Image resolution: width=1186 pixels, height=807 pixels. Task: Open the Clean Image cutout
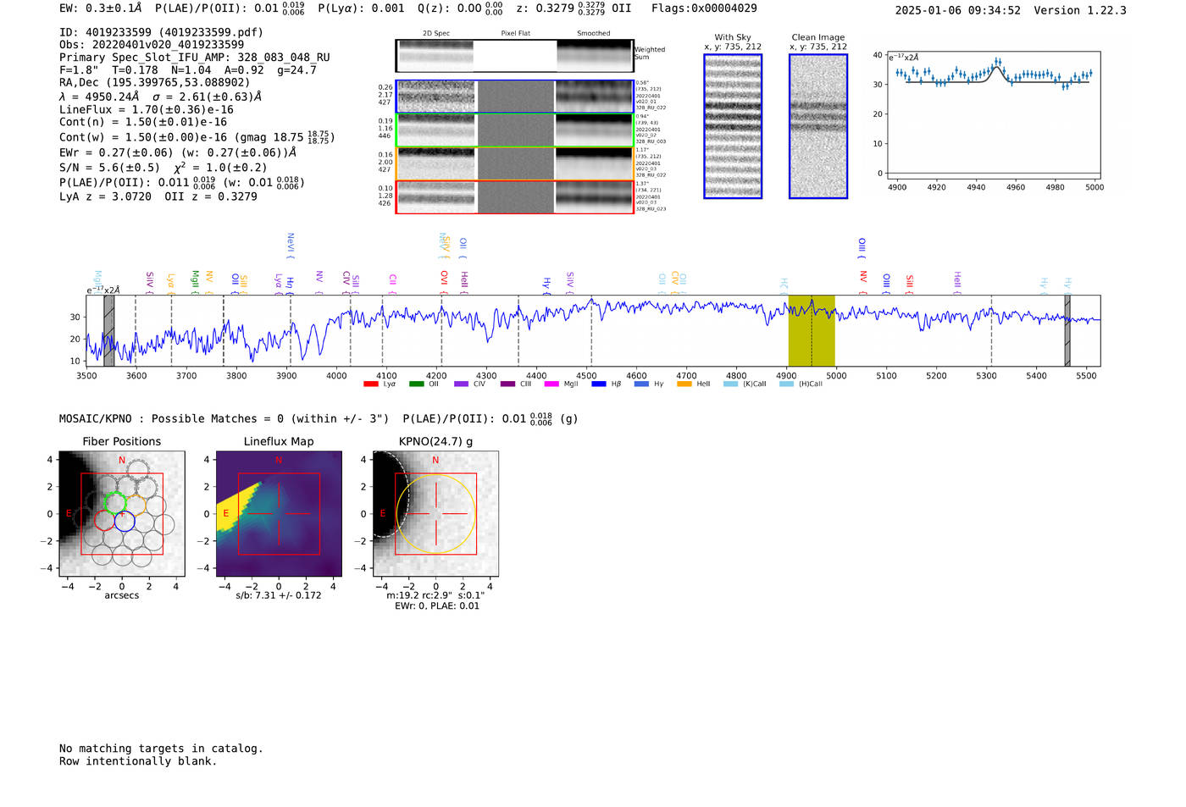818,126
